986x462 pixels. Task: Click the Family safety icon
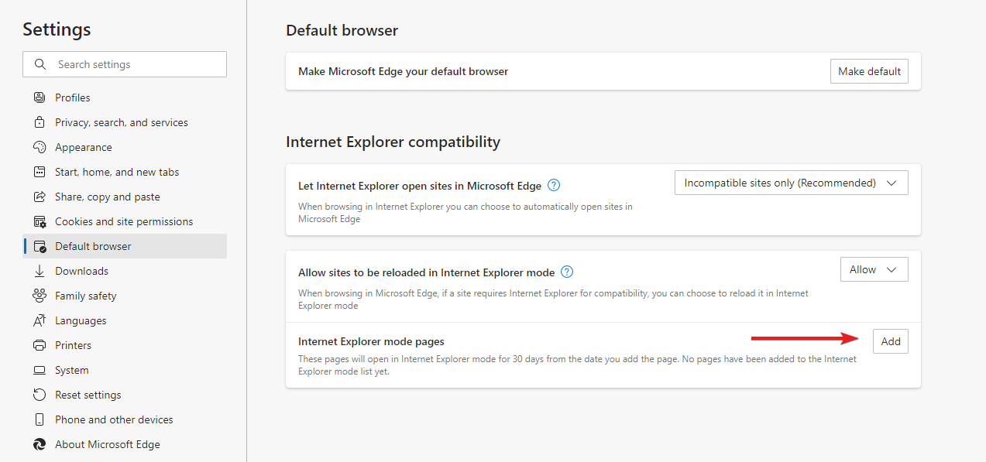coord(40,296)
